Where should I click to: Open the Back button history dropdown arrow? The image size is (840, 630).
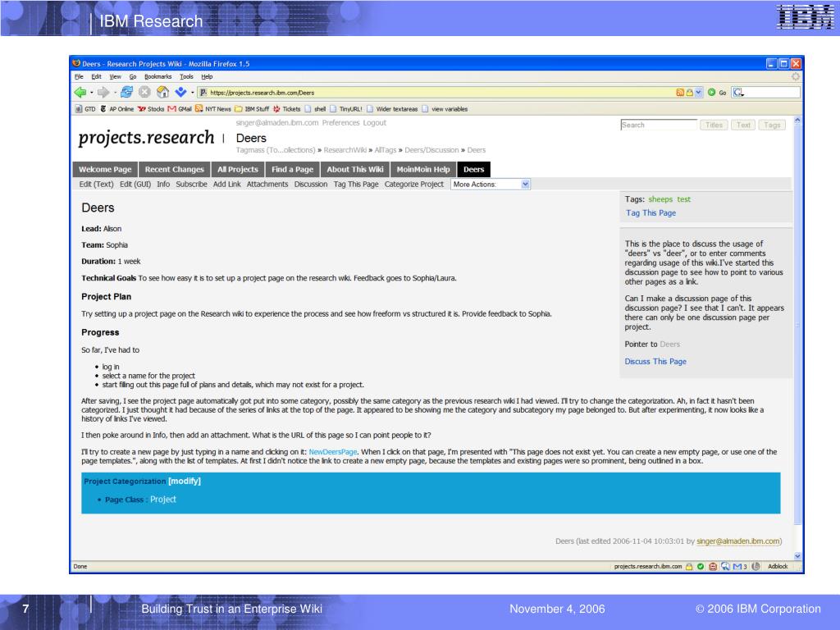coord(92,93)
